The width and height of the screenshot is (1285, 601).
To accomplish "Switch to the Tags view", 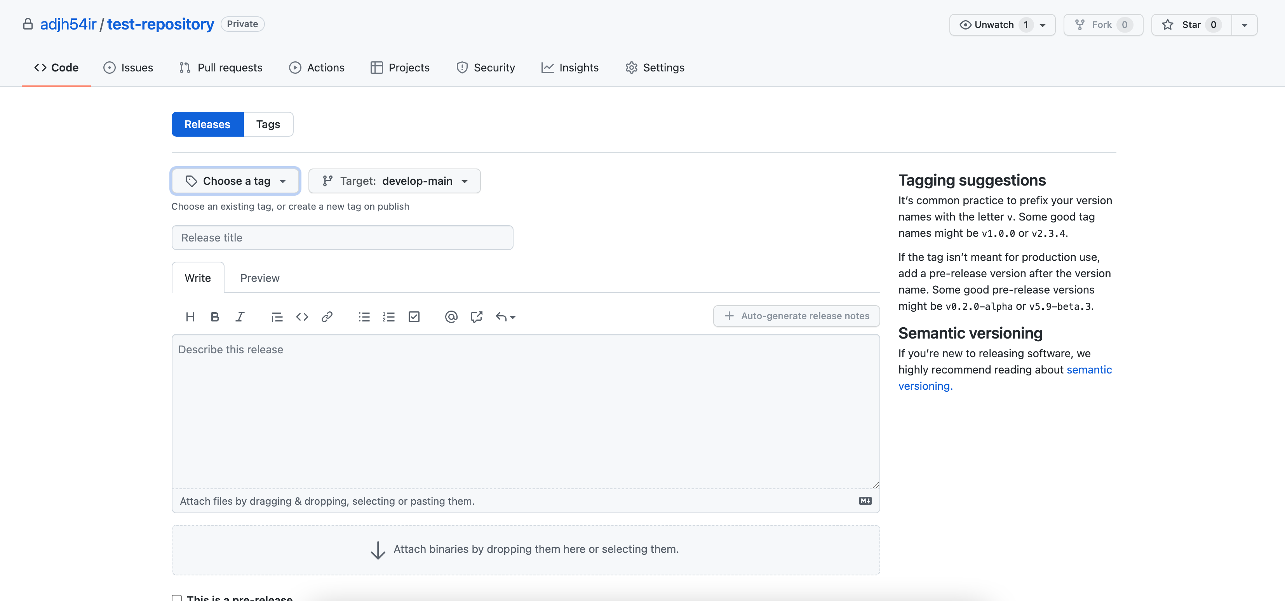I will [x=268, y=124].
